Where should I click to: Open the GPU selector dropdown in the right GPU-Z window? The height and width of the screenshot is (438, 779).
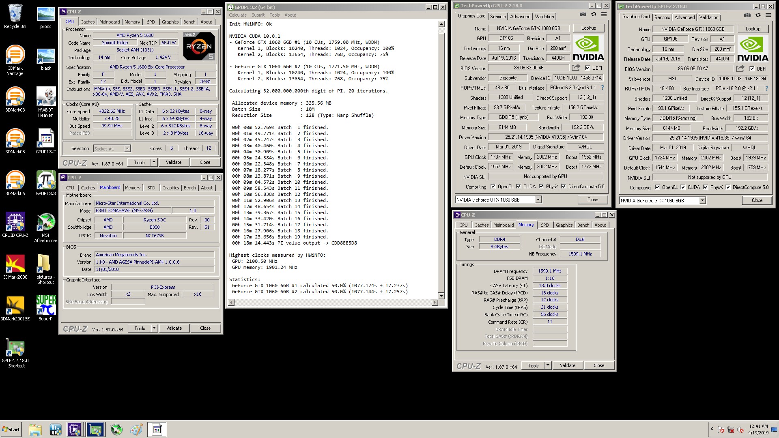point(702,200)
